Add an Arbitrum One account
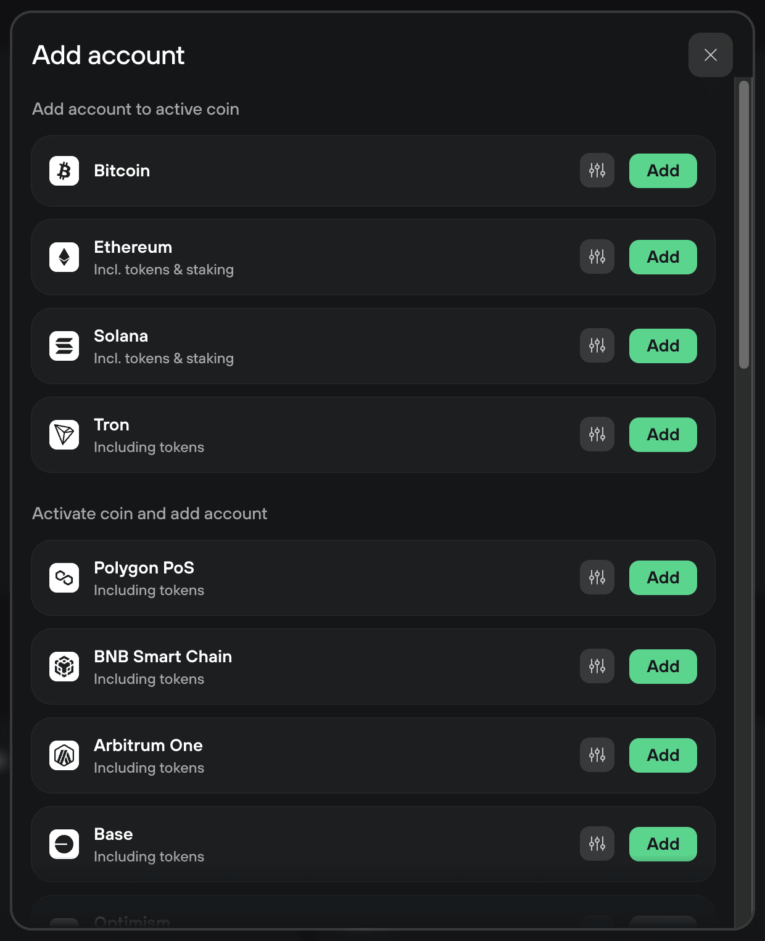The height and width of the screenshot is (941, 765). point(663,755)
